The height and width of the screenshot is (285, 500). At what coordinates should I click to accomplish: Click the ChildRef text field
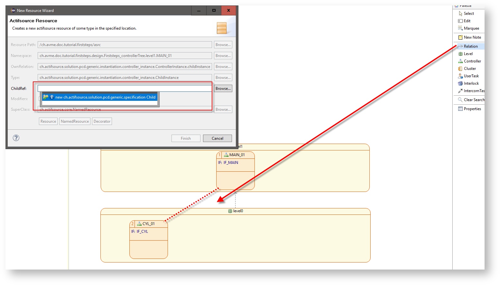coord(125,88)
